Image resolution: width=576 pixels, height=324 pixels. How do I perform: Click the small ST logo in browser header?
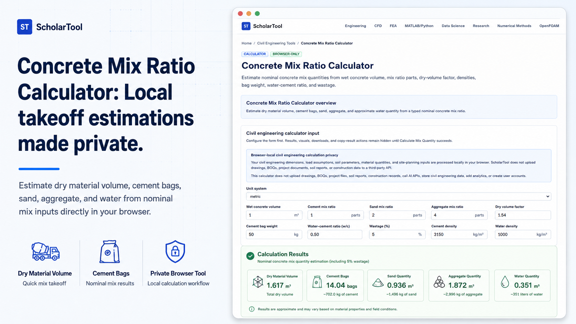[246, 26]
